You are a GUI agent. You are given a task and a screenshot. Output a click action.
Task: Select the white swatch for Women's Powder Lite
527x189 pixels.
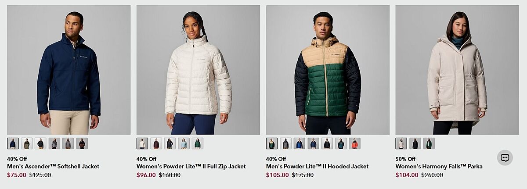[142, 143]
